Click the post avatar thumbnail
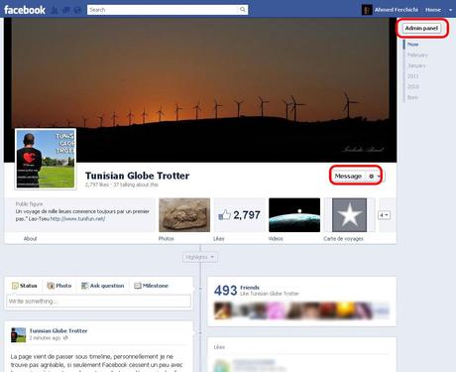The image size is (456, 372). click(18, 335)
